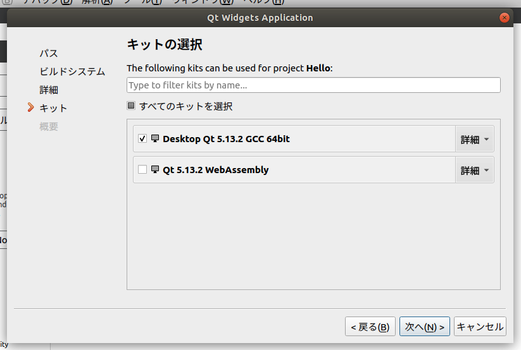The width and height of the screenshot is (521, 350).
Task: Expand 詳細 for Desktop Qt 5.13.2 GCC
Action: pyautogui.click(x=474, y=140)
